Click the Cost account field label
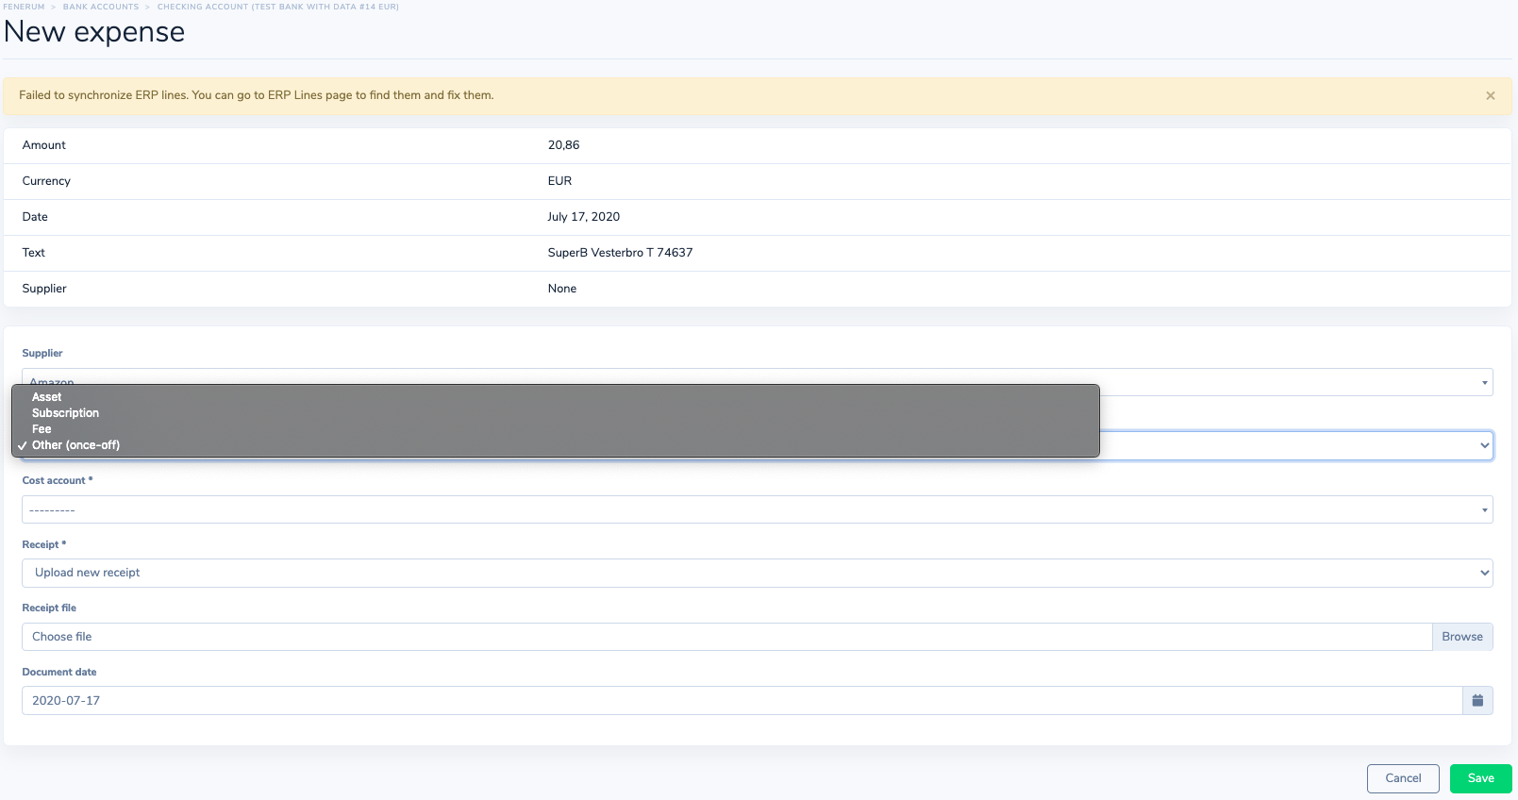Viewport: 1518px width, 800px height. point(55,480)
